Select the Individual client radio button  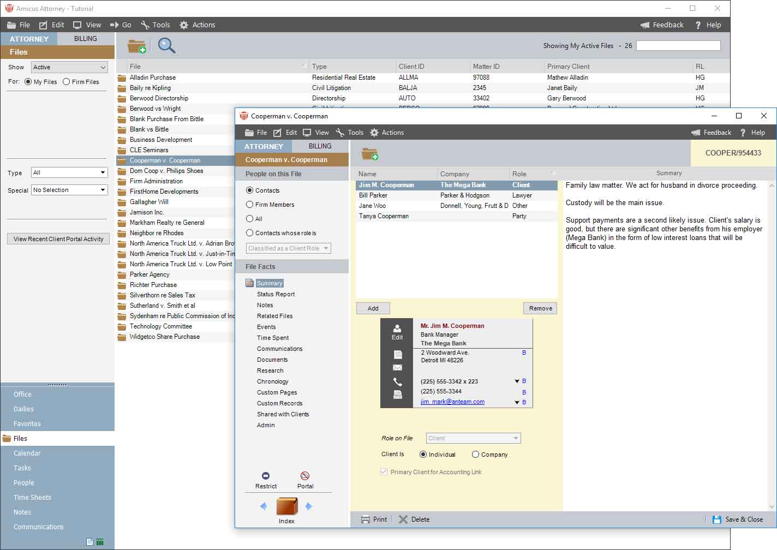click(423, 455)
